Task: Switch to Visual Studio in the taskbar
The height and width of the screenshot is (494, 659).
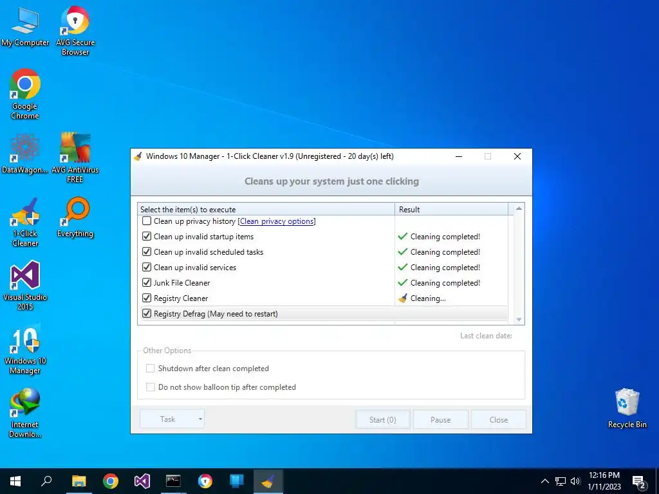Action: pos(142,481)
